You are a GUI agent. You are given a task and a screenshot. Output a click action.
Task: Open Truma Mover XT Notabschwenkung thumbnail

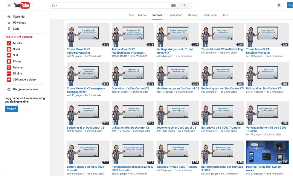(267, 35)
